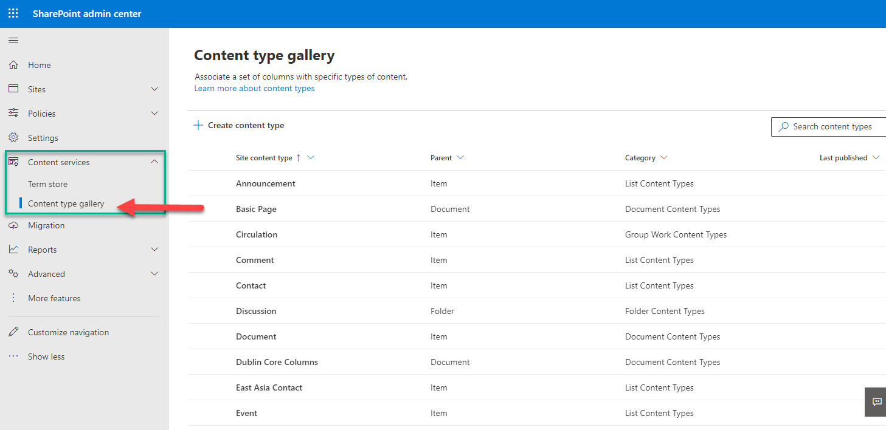Click the plus icon for Create content type
Viewport: 886px width, 430px height.
pyautogui.click(x=198, y=125)
